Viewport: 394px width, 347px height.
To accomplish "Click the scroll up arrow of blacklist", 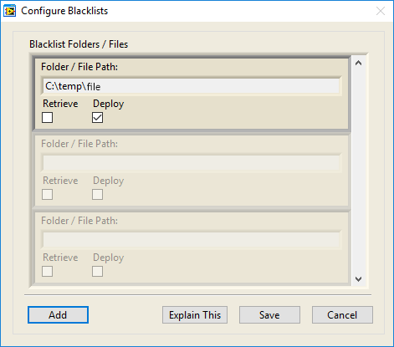I will coord(359,63).
